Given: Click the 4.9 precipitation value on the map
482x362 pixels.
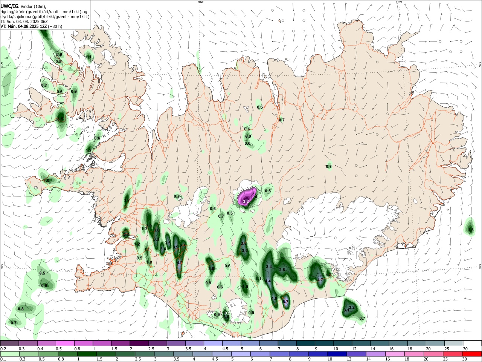Looking at the screenshot, I should (180, 262).
